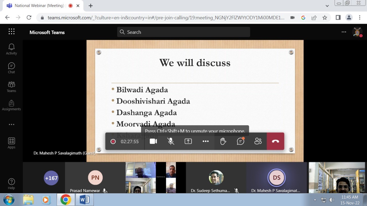This screenshot has width=367, height=206.
Task: Open Activity in the Teams sidebar
Action: click(x=11, y=49)
